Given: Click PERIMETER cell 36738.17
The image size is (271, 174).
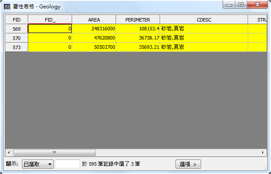Looking at the screenshot, I should point(138,38).
